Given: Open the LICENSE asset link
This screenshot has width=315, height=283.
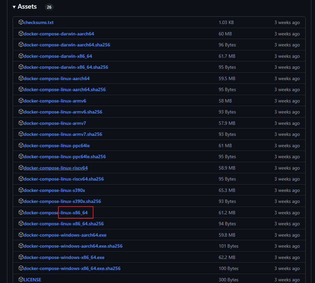Looking at the screenshot, I should click(x=32, y=280).
